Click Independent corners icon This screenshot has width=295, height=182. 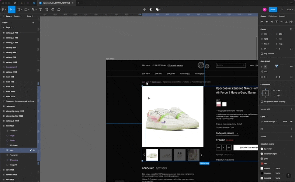pyautogui.click(x=291, y=49)
